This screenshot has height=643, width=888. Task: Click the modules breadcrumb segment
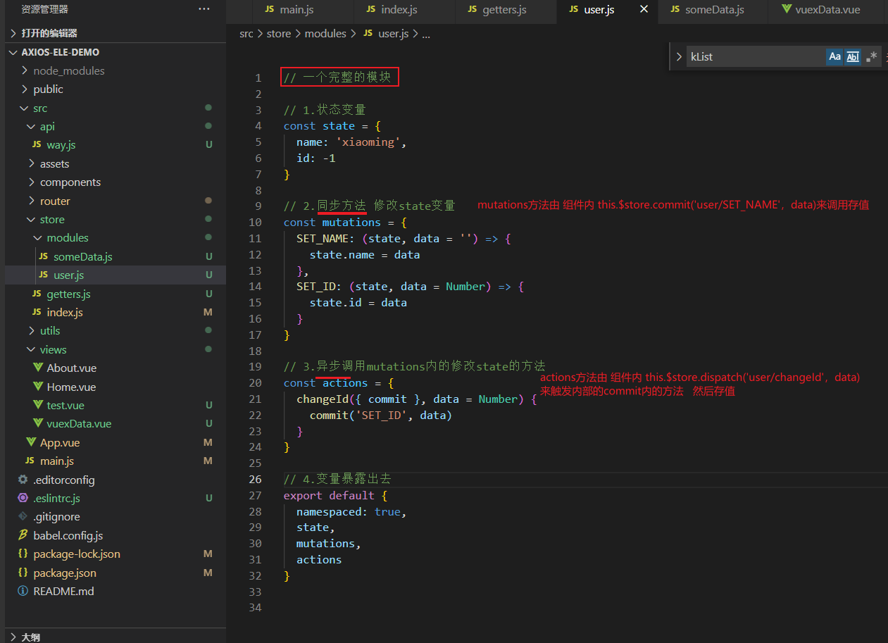coord(325,33)
